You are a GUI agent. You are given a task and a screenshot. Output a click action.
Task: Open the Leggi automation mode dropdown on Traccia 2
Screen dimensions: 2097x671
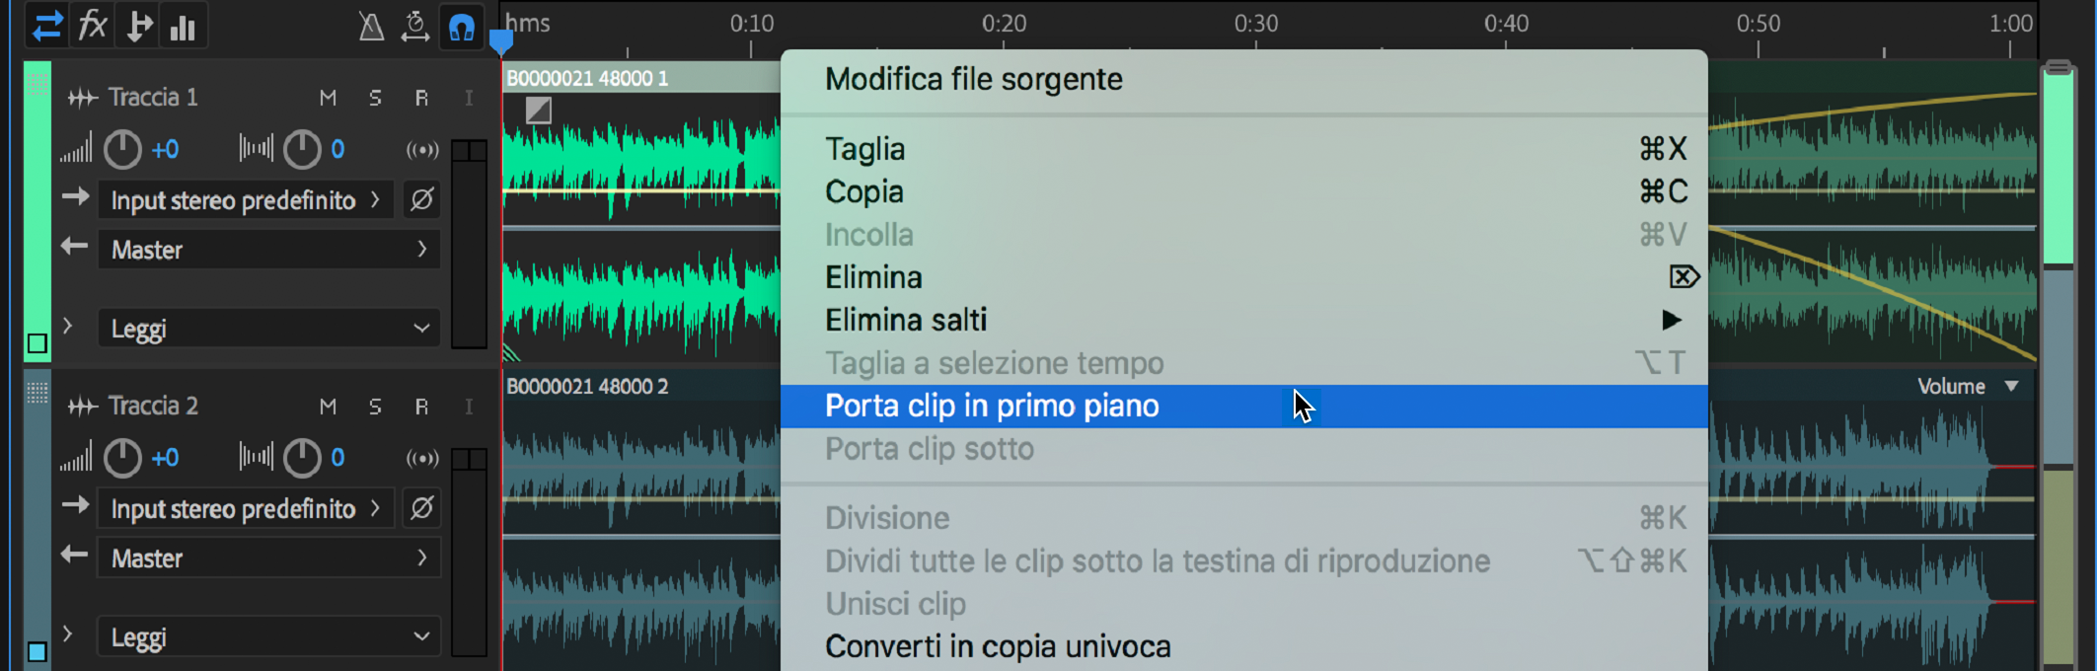[x=267, y=636]
